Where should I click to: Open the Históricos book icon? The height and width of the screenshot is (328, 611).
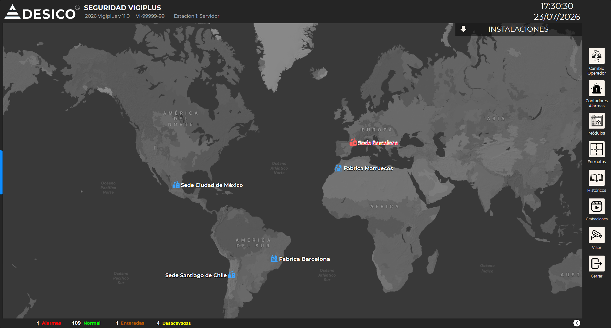coord(596,178)
